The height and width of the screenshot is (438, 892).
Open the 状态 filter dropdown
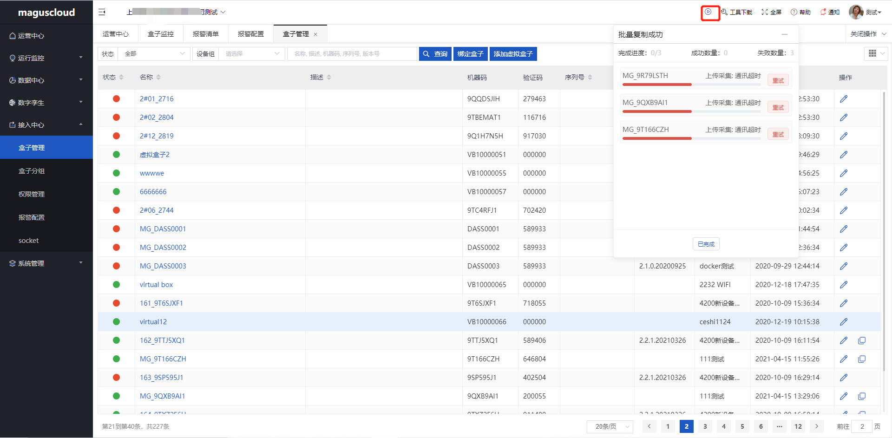(154, 54)
